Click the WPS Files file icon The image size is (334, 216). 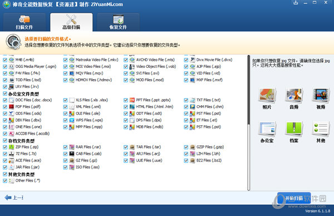pos(72,120)
